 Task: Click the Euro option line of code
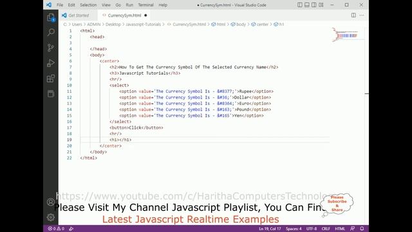click(195, 103)
